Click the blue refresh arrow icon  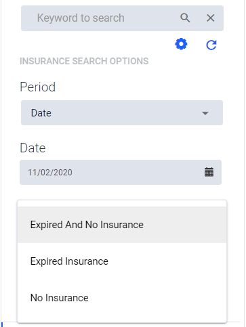(x=211, y=45)
